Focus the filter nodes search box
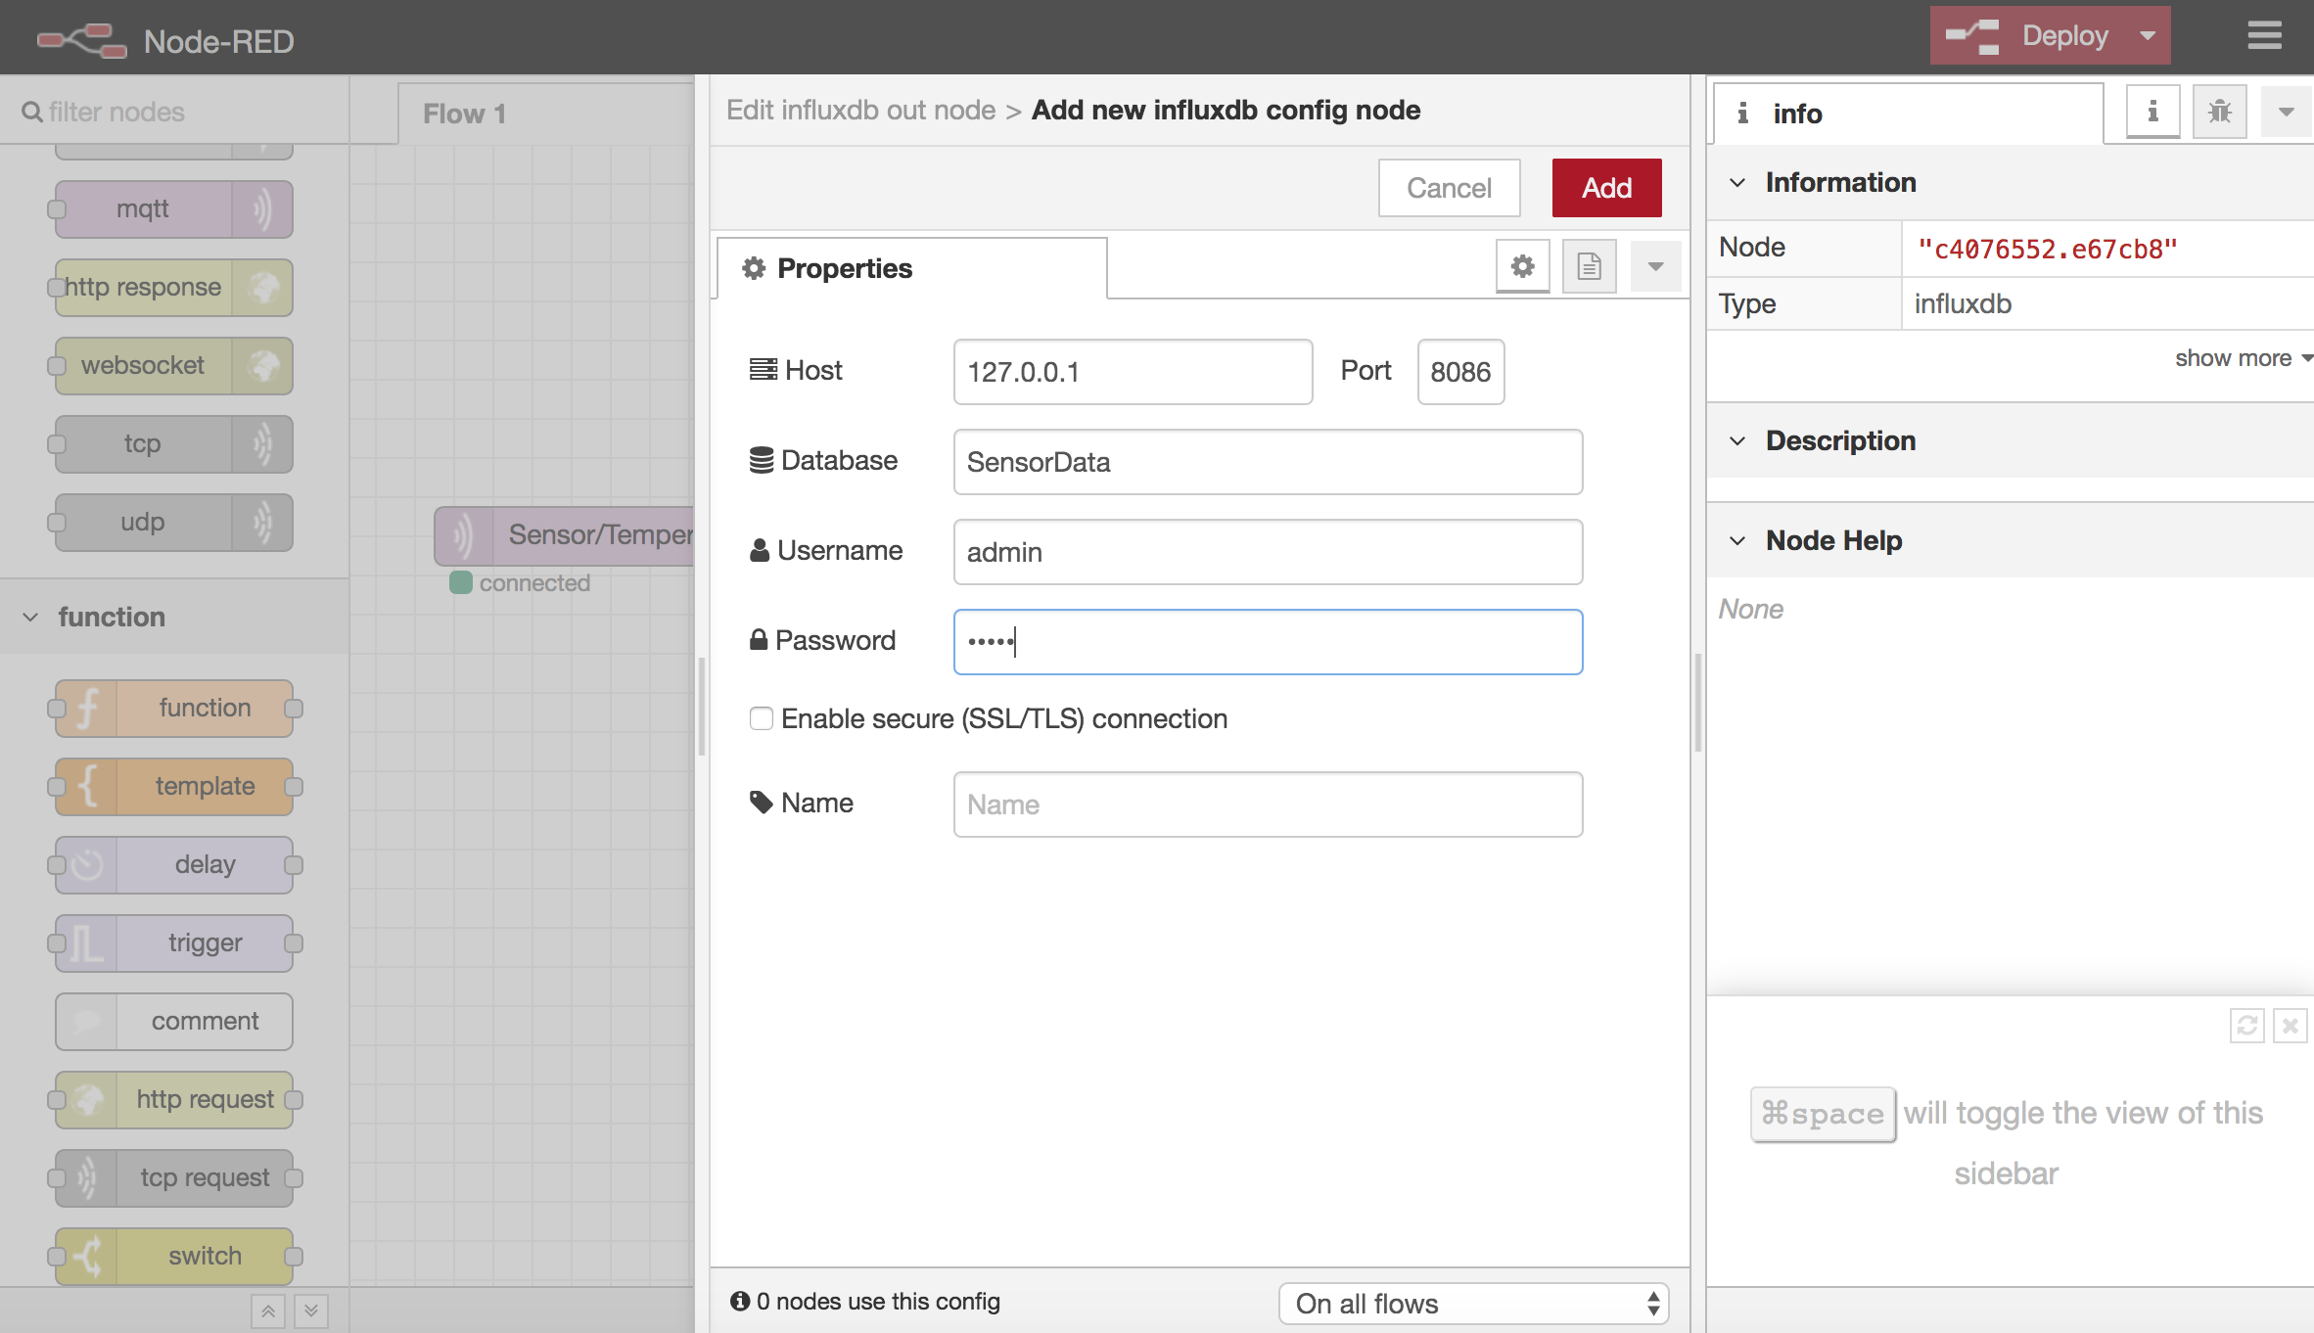Image resolution: width=2314 pixels, height=1333 pixels. click(174, 112)
